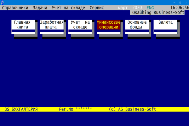This screenshot has width=189, height=126.
Task: Click the (c) AS Business-Soft copyright text
Action: [133, 109]
